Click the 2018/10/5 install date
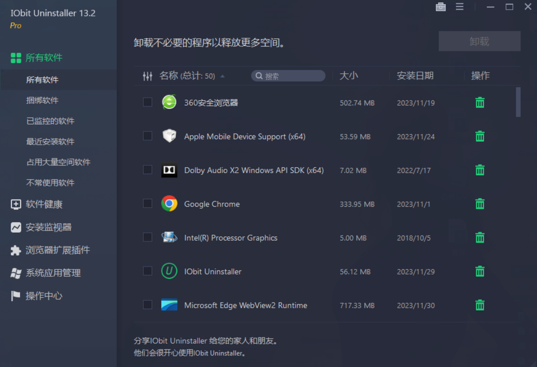The height and width of the screenshot is (367, 537). 413,238
